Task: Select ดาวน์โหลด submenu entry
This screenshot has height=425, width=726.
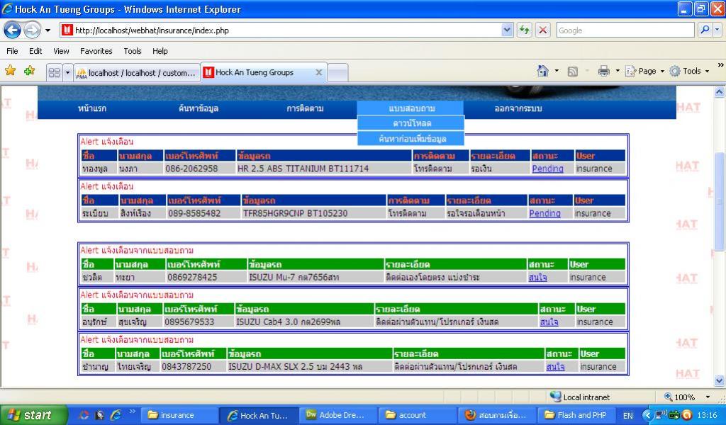Action: [x=411, y=123]
